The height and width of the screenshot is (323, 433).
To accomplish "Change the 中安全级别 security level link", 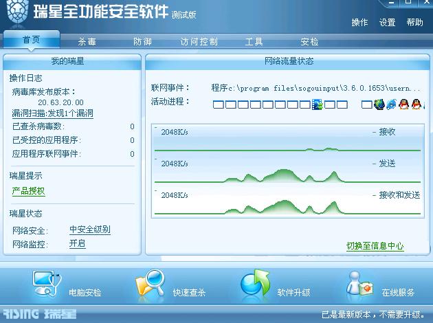I will tap(90, 230).
